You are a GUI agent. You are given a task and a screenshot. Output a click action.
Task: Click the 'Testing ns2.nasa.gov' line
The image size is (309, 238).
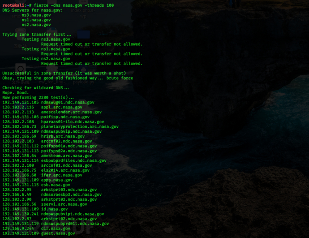[46, 59]
